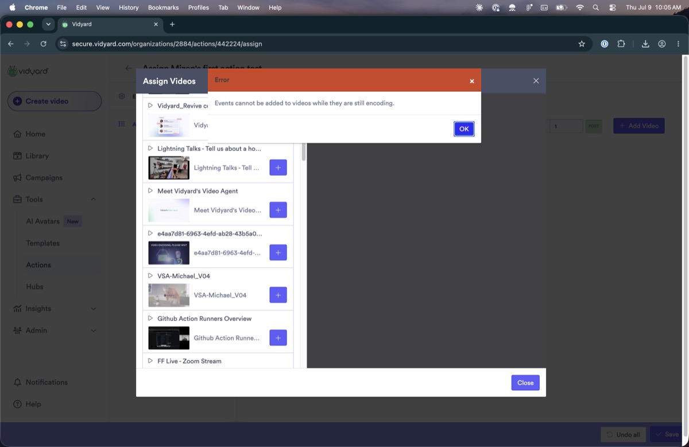
Task: Open site information icon in address bar
Action: tap(63, 44)
